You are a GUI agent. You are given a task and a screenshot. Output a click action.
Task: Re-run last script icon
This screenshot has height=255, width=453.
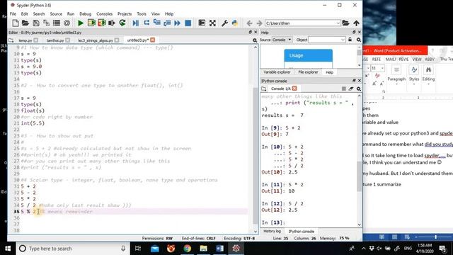[x=122, y=23]
